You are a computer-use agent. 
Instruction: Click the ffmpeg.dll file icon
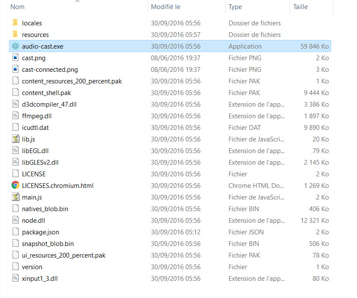coord(15,115)
